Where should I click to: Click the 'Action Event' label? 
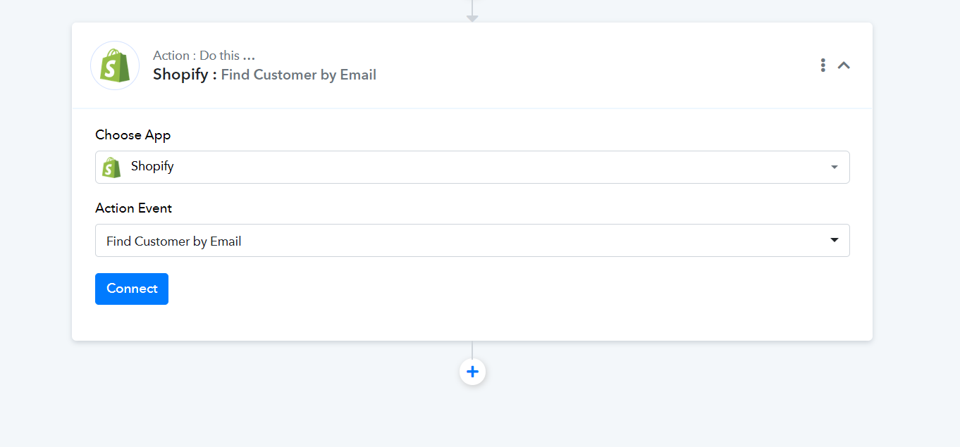point(134,208)
